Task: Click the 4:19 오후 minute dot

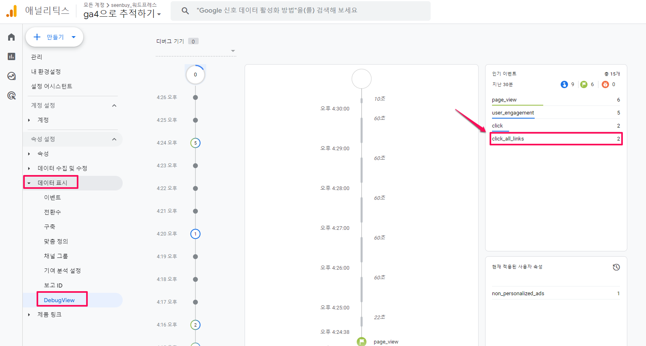Action: pyautogui.click(x=195, y=257)
